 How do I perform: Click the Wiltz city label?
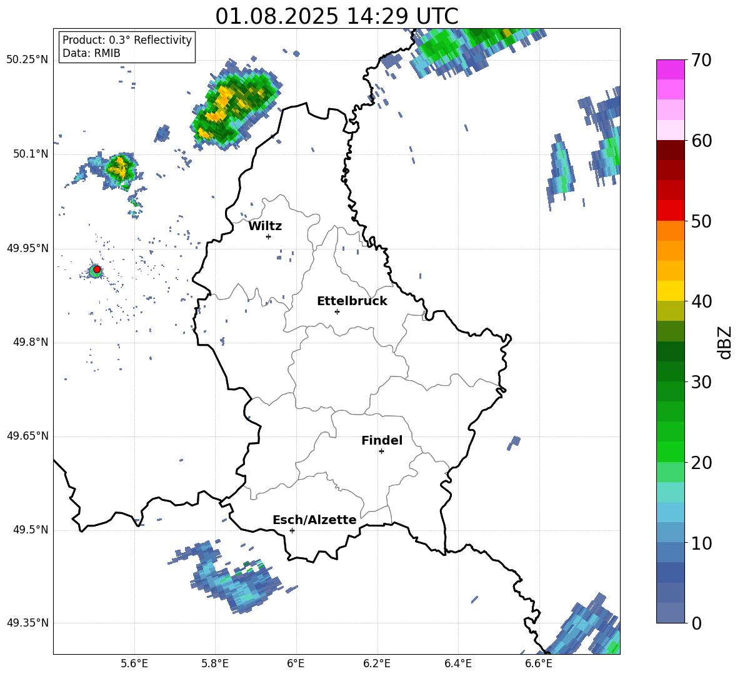tap(265, 226)
